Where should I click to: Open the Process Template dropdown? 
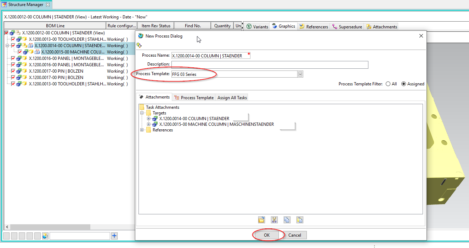pyautogui.click(x=300, y=74)
